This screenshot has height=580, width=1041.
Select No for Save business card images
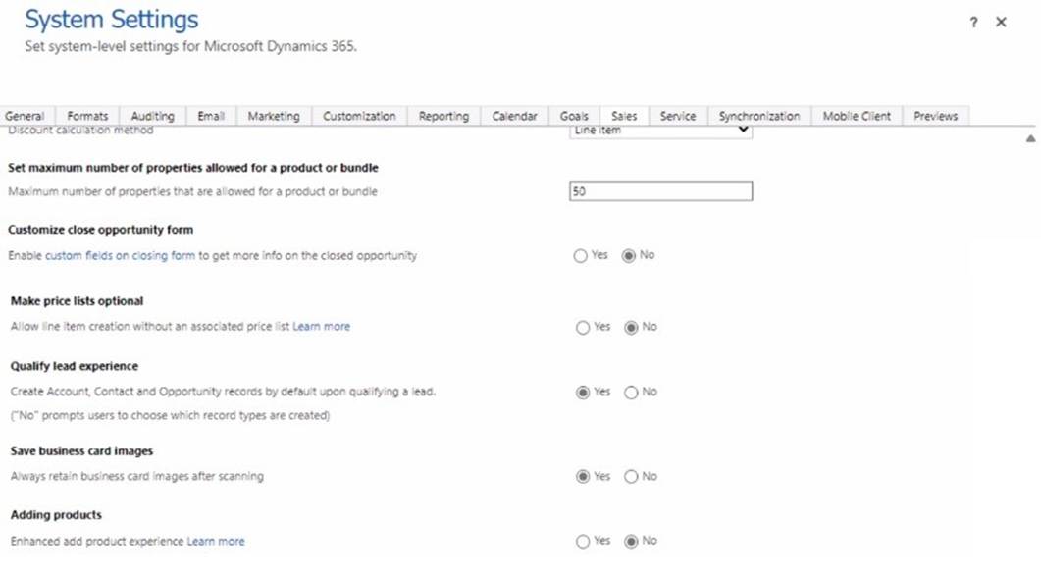(x=631, y=477)
